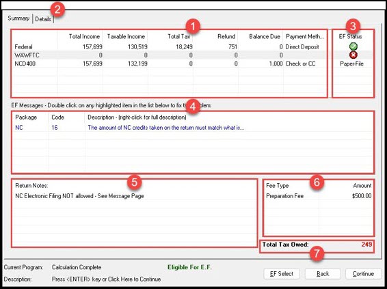Click the Preparation Fee row

(x=319, y=196)
